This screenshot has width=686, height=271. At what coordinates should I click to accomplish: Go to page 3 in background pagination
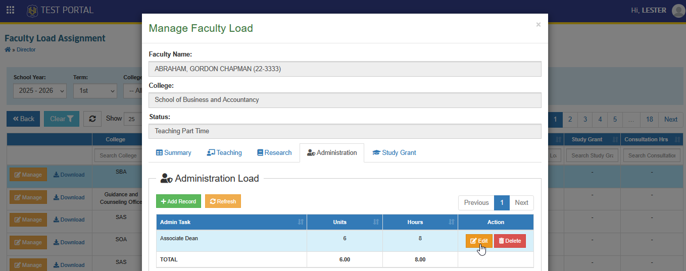[x=585, y=119]
